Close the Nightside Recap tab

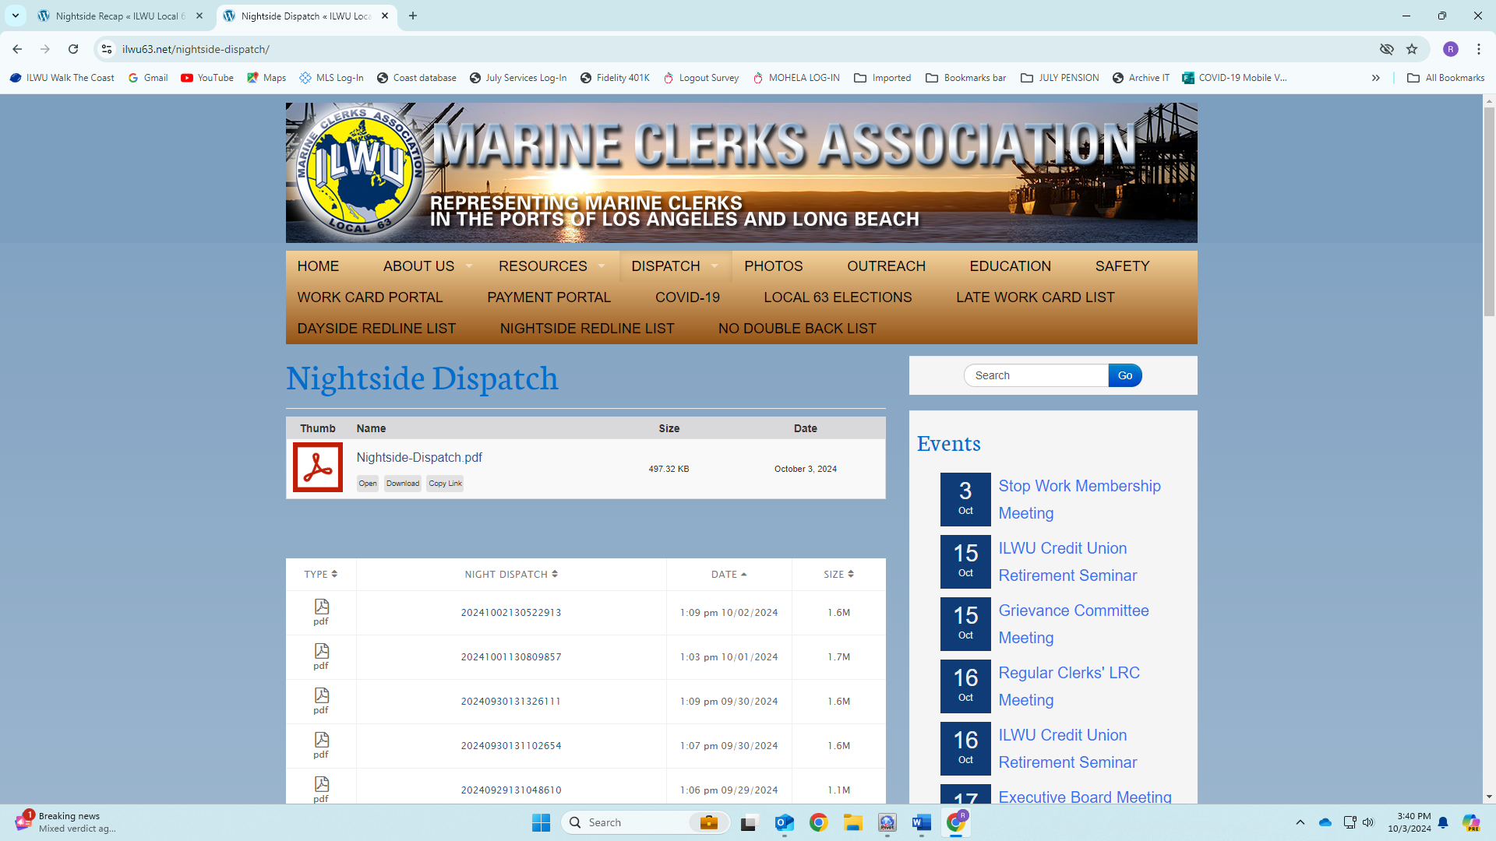click(x=199, y=16)
